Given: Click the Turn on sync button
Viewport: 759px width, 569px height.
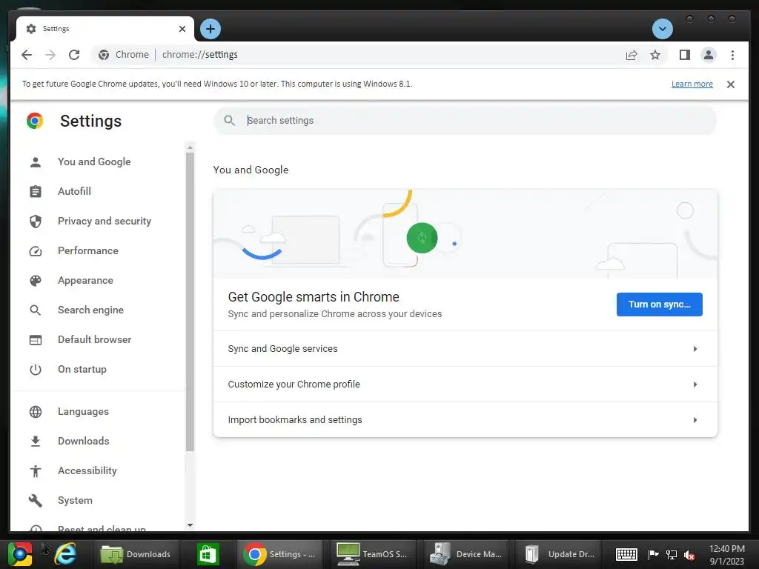Looking at the screenshot, I should (659, 305).
